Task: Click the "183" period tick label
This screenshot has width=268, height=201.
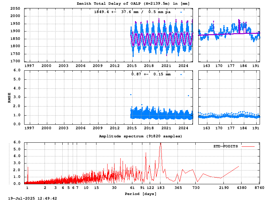Action: [x=161, y=188]
